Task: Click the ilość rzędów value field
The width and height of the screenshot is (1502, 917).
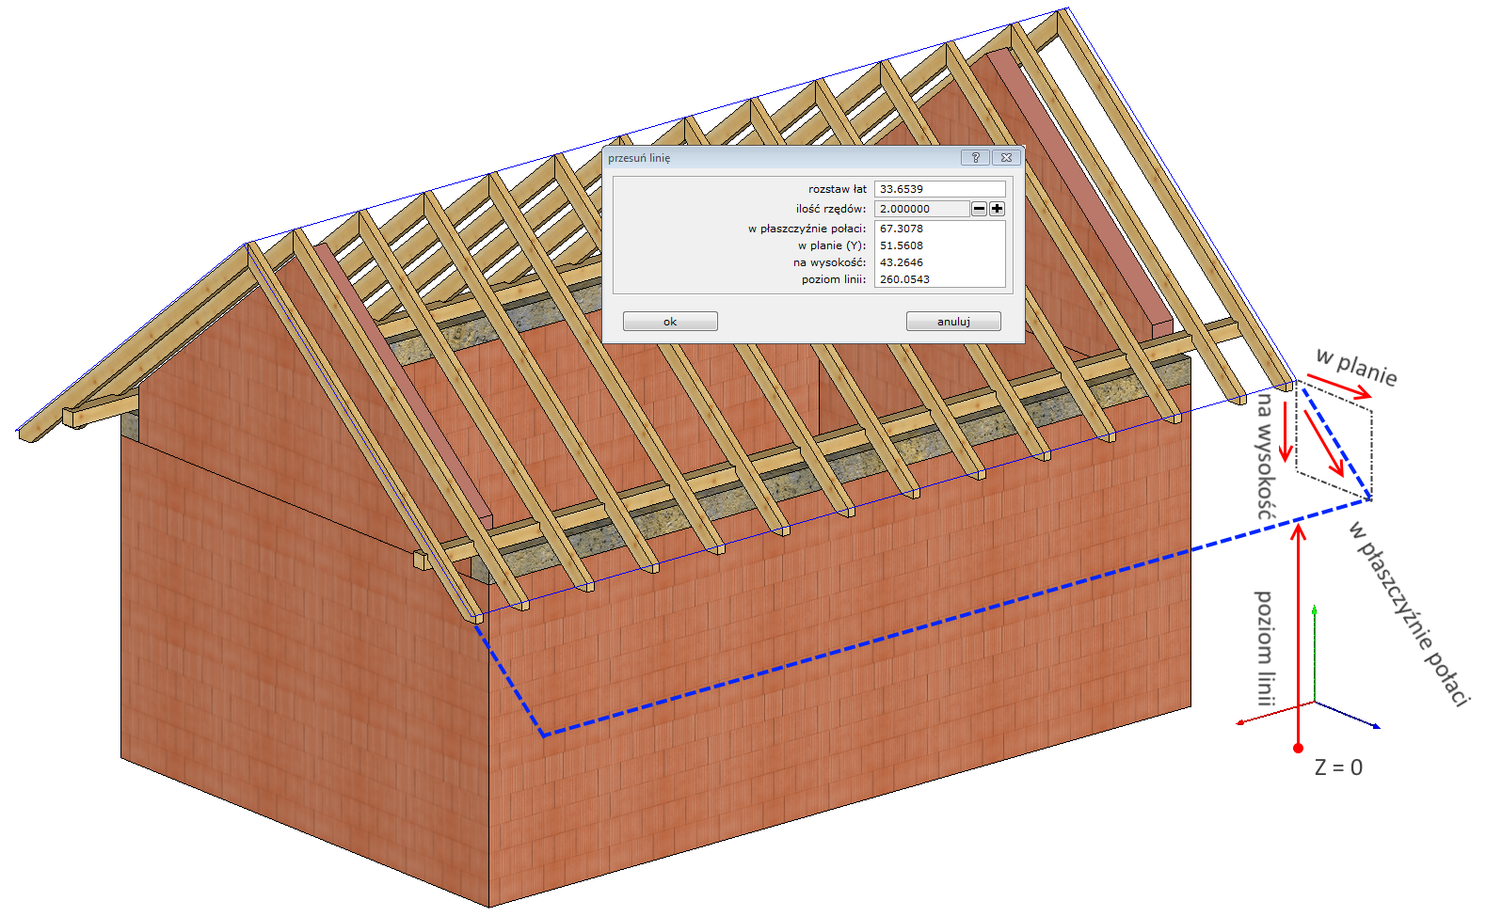Action: 921,209
